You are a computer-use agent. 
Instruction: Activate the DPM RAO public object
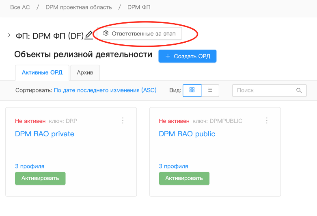[x=184, y=178]
